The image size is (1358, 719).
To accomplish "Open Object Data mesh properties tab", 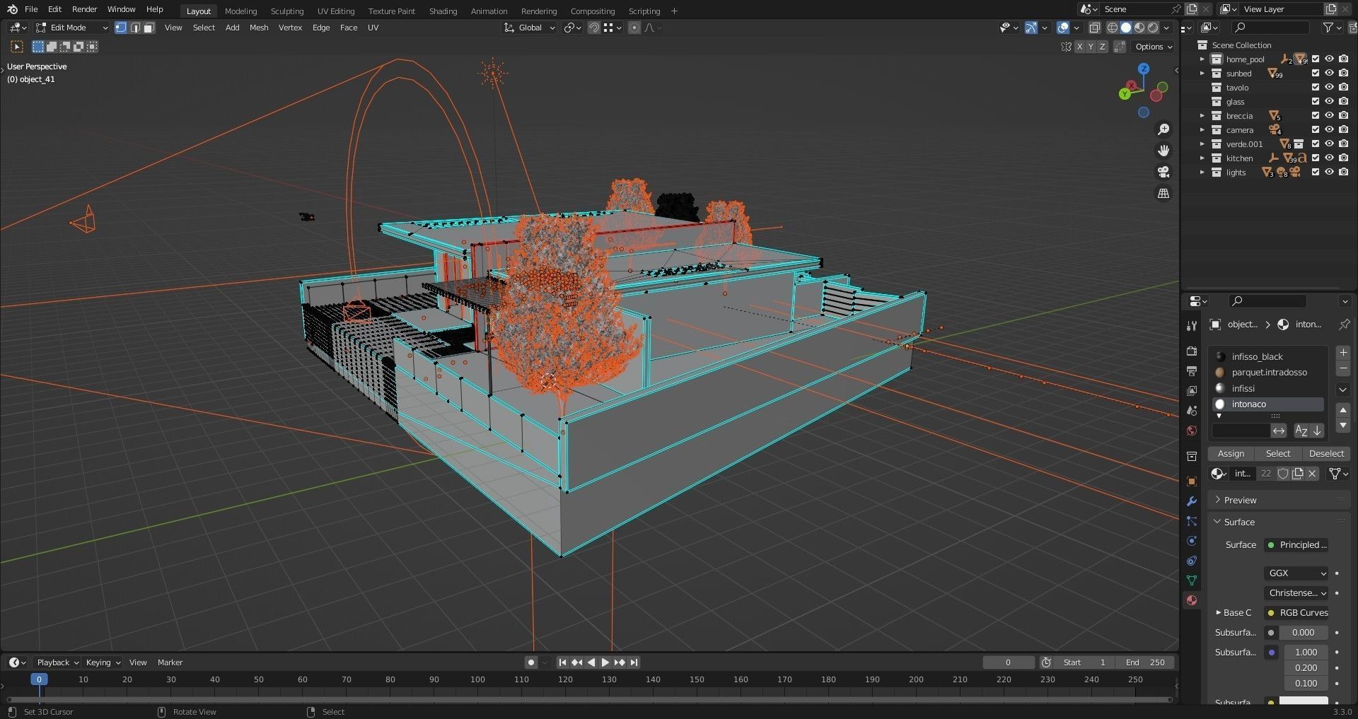I will point(1192,580).
